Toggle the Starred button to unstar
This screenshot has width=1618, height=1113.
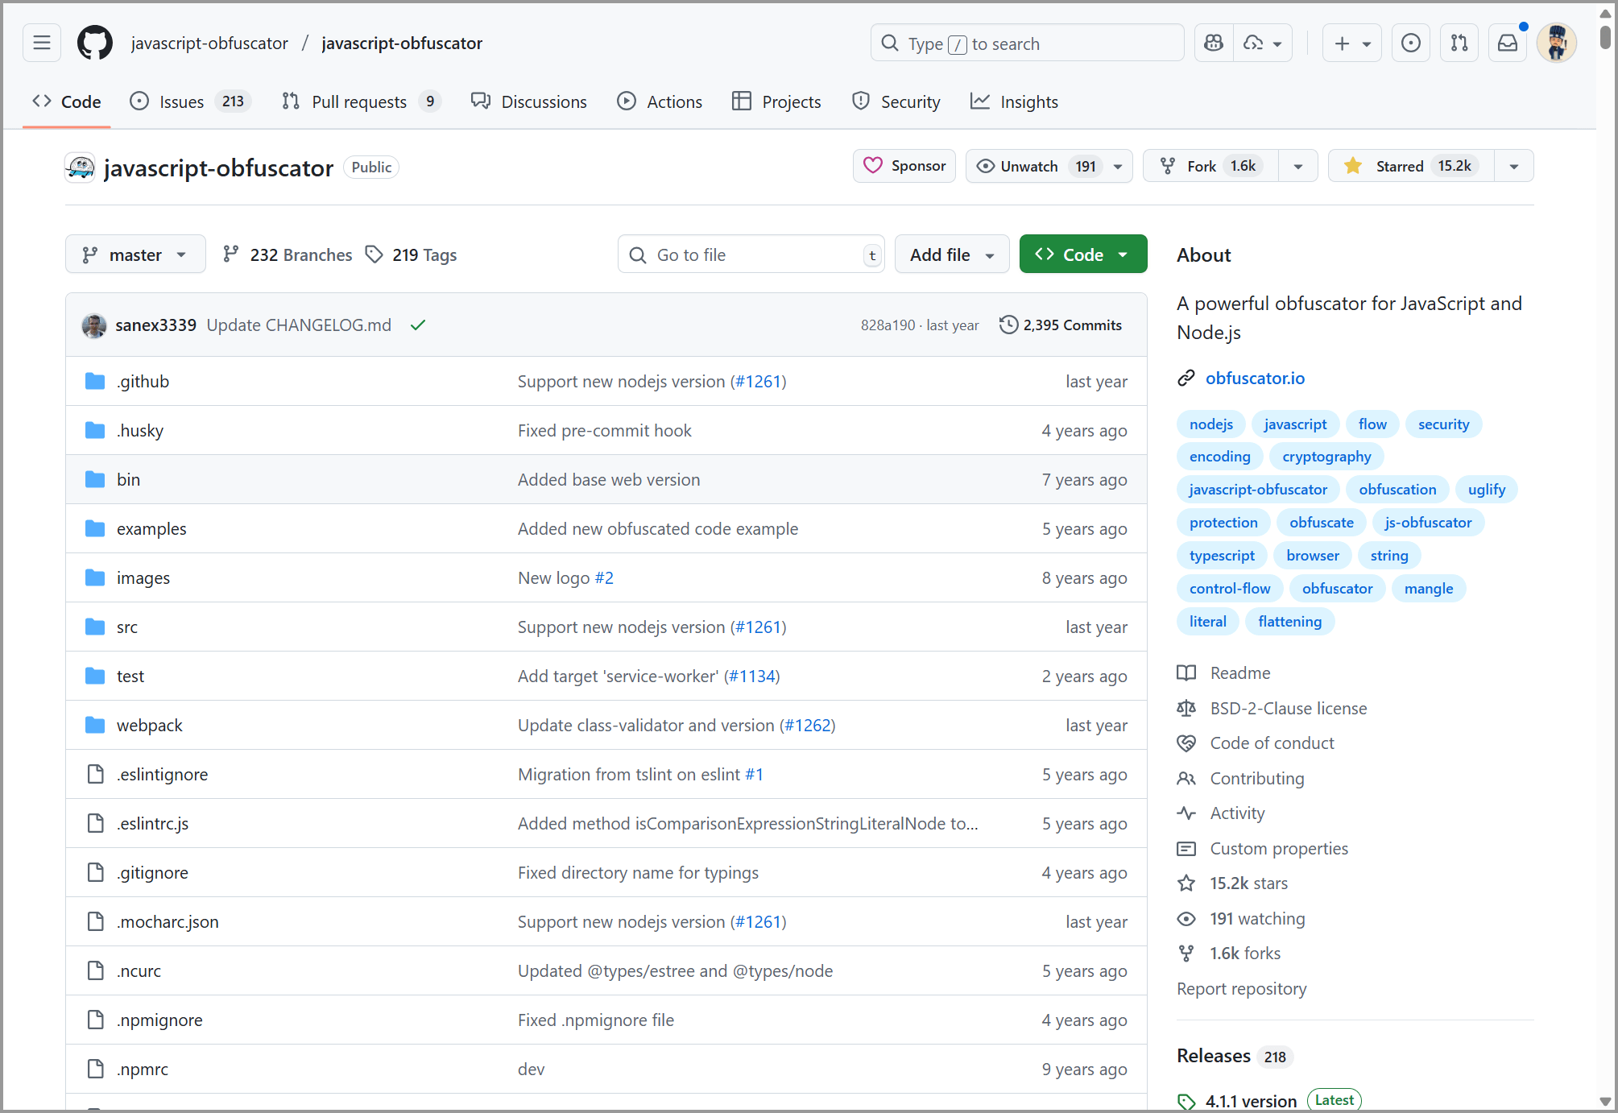1411,166
